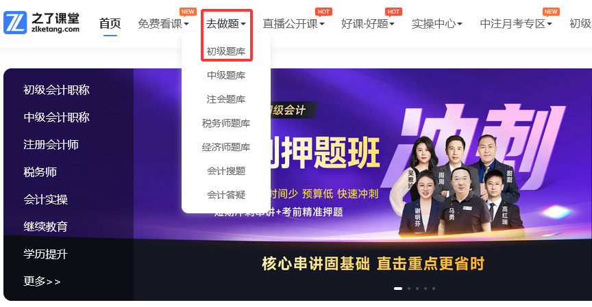Expand the 中注月考专区 dropdown
This screenshot has width=592, height=307.
[516, 24]
